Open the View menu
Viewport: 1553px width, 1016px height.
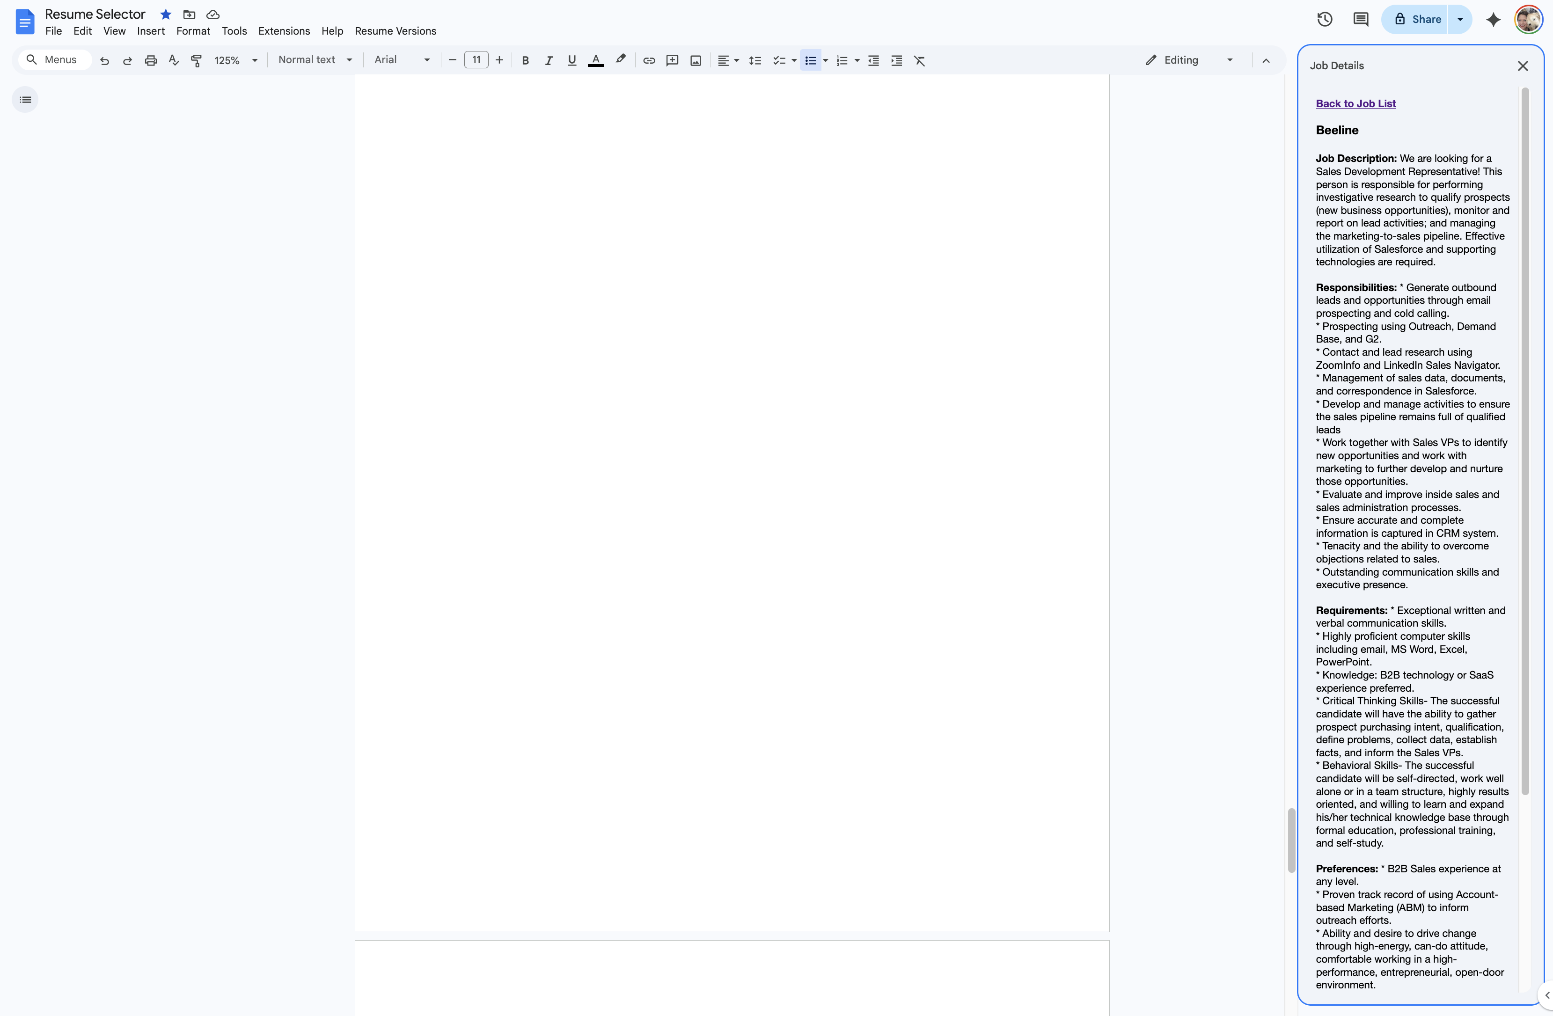[x=114, y=31]
